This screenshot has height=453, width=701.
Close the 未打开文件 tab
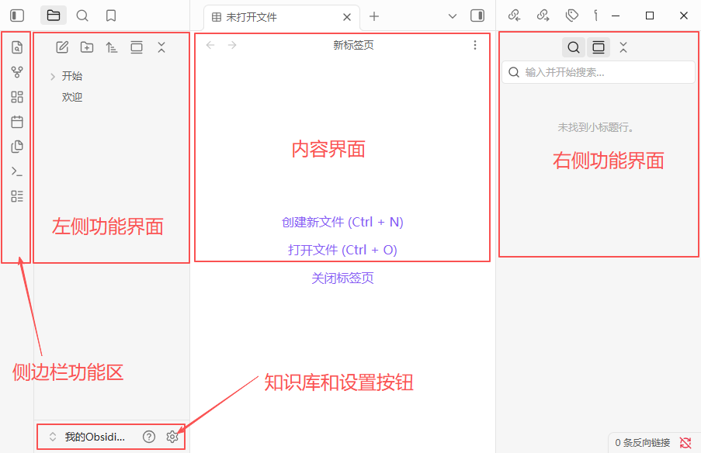coord(347,17)
